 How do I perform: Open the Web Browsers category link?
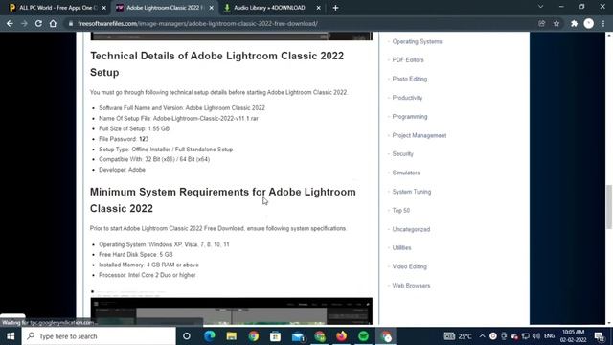point(411,286)
